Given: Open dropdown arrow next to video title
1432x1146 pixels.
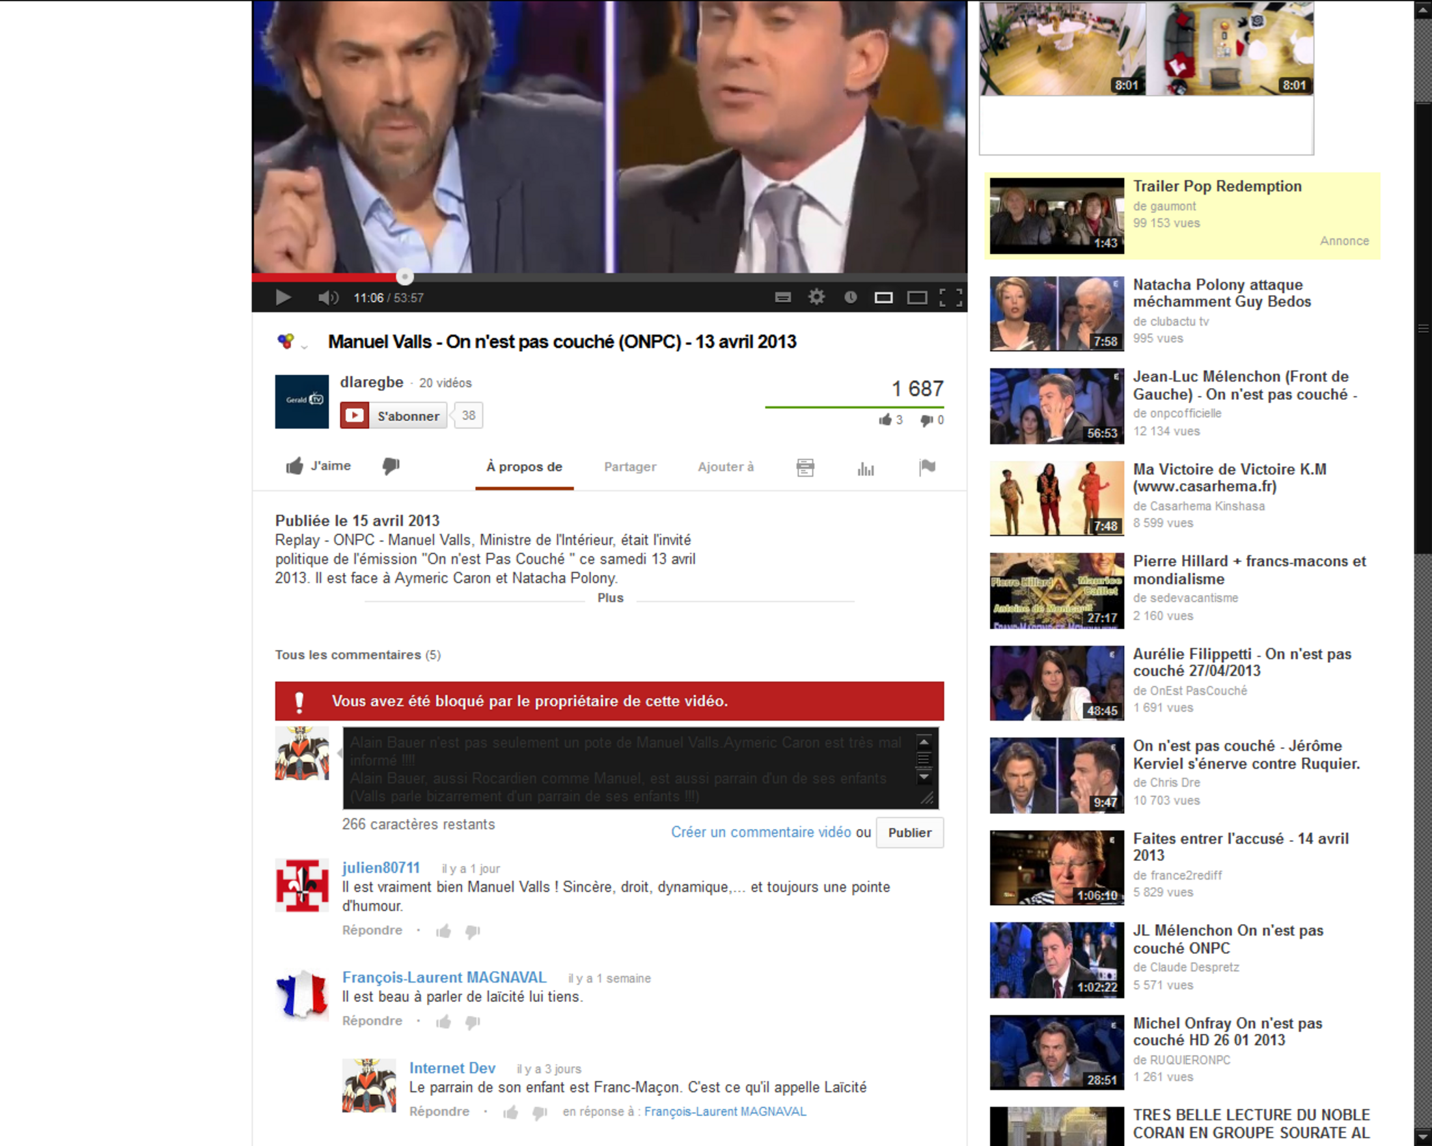Looking at the screenshot, I should click(x=304, y=347).
